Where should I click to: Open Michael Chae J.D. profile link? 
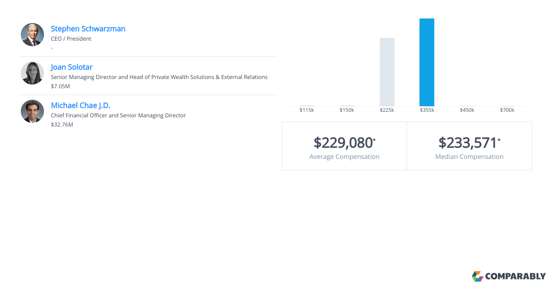(x=80, y=105)
